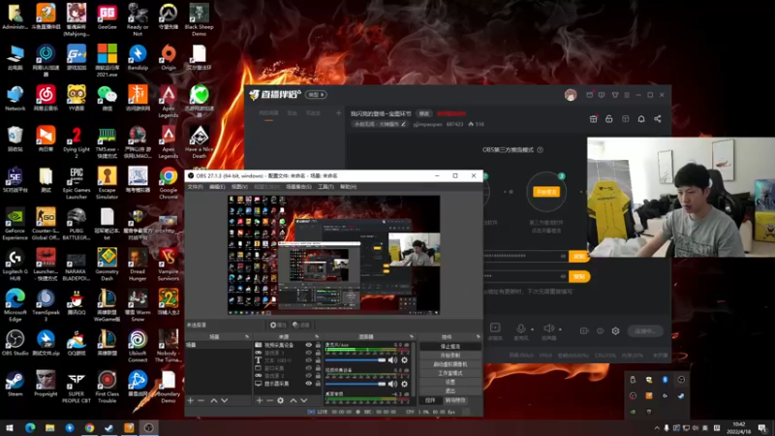The height and width of the screenshot is (436, 775).
Task: Open Google Chrome desktop shortcut
Action: 168,183
